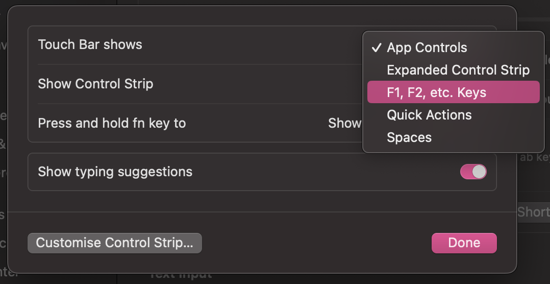Click the partially hidden "Short" button behind dialog

pyautogui.click(x=534, y=212)
